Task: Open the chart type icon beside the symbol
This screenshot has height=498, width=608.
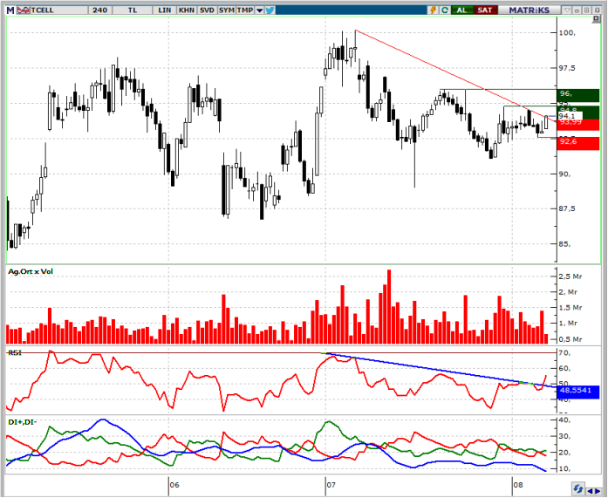Action: 24,10
